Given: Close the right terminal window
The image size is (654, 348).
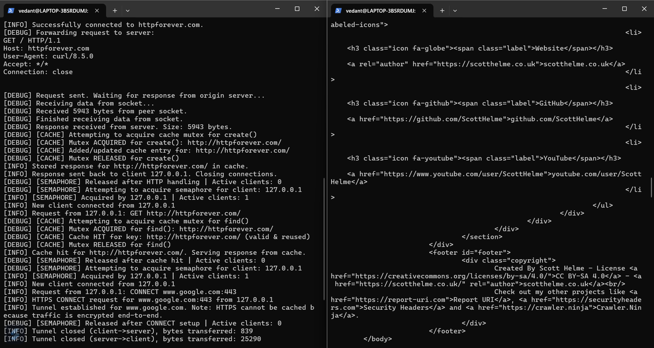Looking at the screenshot, I should point(644,9).
